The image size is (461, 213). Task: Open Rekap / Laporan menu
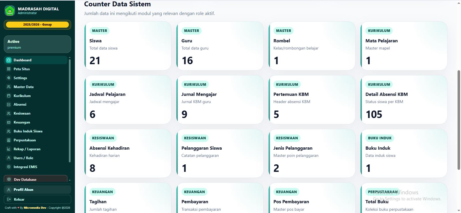pos(36,149)
